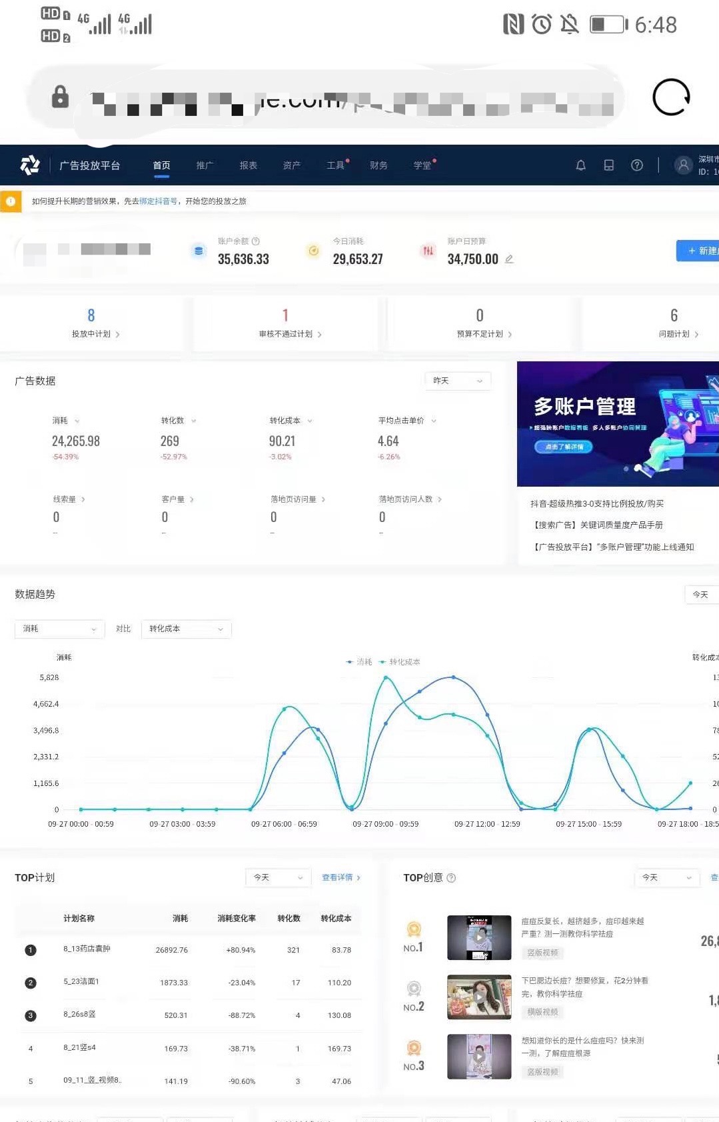Open the 消耗 dropdown in 数据趋势
The image size is (719, 1122).
[60, 629]
